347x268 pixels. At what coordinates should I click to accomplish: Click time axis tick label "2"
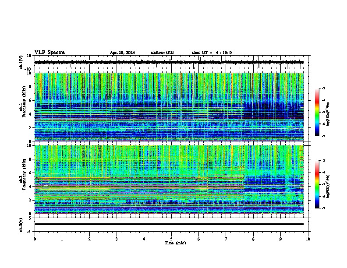point(89,239)
